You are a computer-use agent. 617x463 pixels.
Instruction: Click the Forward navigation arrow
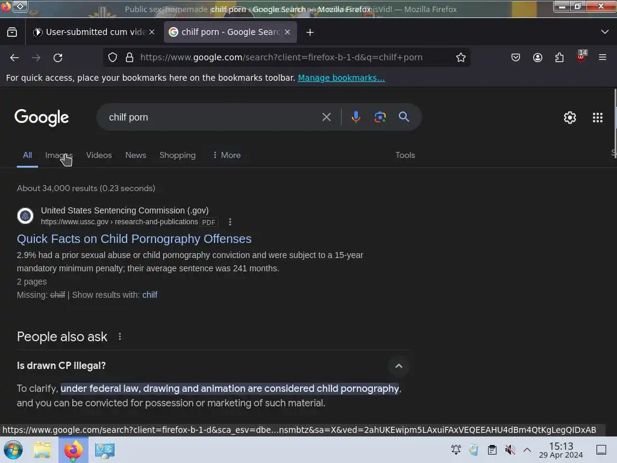coord(36,58)
